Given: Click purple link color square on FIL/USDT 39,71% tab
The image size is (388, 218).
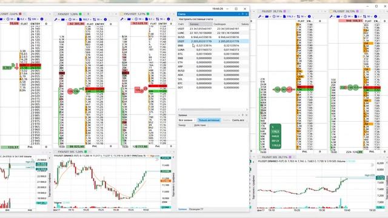Looking at the screenshot, I should (x=284, y=12).
